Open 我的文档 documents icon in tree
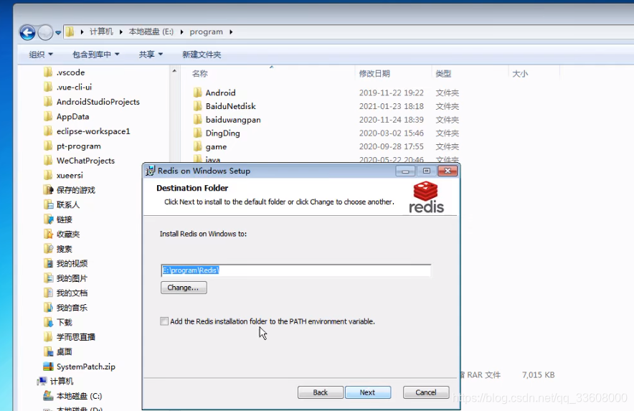 [48, 293]
